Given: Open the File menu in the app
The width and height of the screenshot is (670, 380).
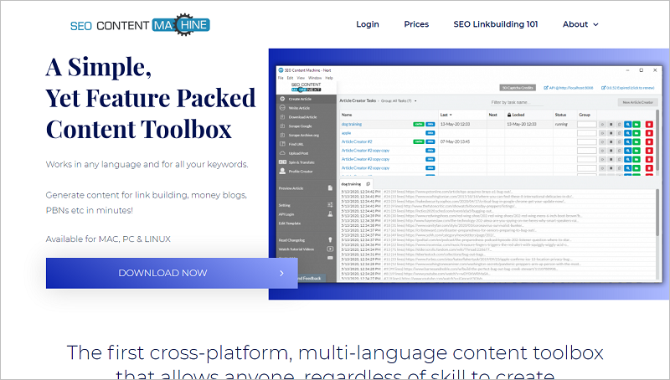Looking at the screenshot, I should 281,78.
